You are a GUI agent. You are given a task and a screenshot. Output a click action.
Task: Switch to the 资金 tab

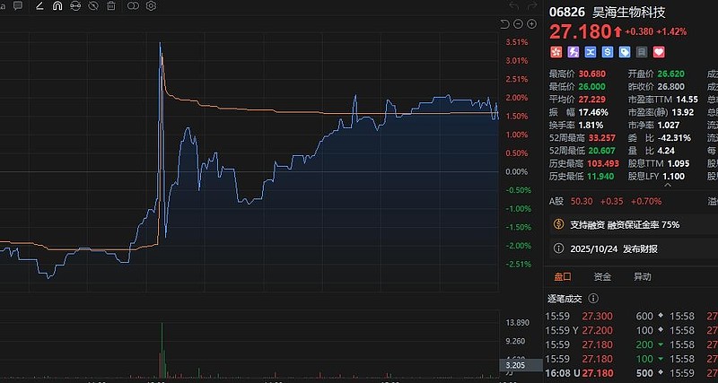[602, 277]
